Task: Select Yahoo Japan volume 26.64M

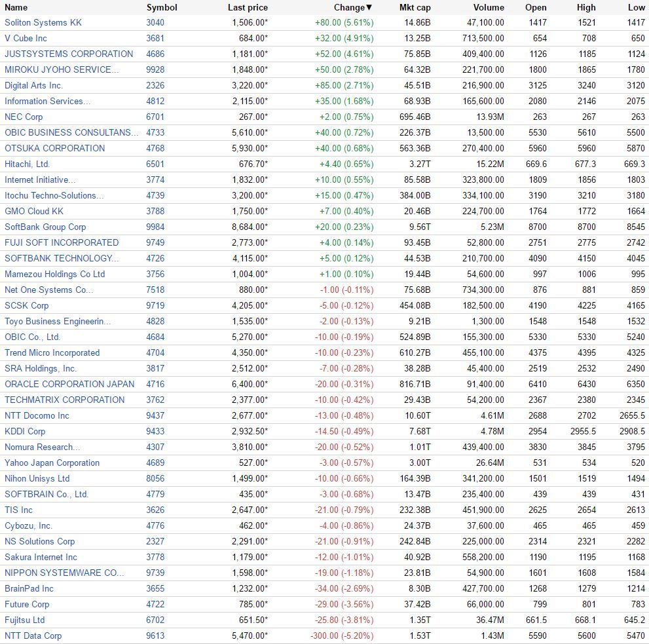Action: tap(490, 463)
